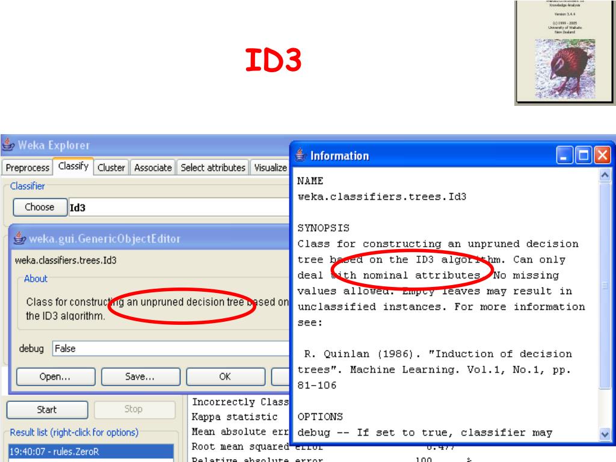The width and height of the screenshot is (616, 462).
Task: Click the Information scrollbar up arrow
Action: (605, 175)
